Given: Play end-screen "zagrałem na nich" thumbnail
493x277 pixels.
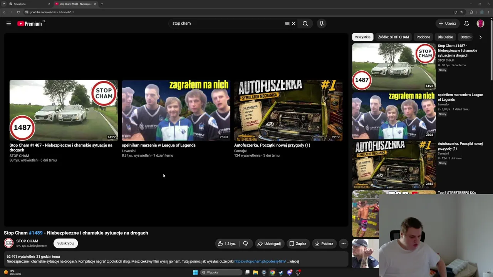Looking at the screenshot, I should tap(176, 110).
